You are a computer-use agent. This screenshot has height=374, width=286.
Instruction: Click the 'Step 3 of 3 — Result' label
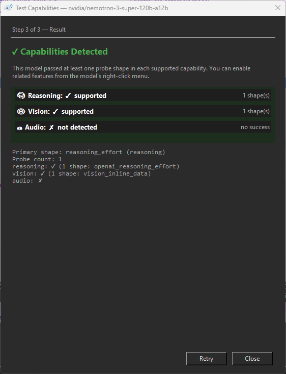coord(39,30)
